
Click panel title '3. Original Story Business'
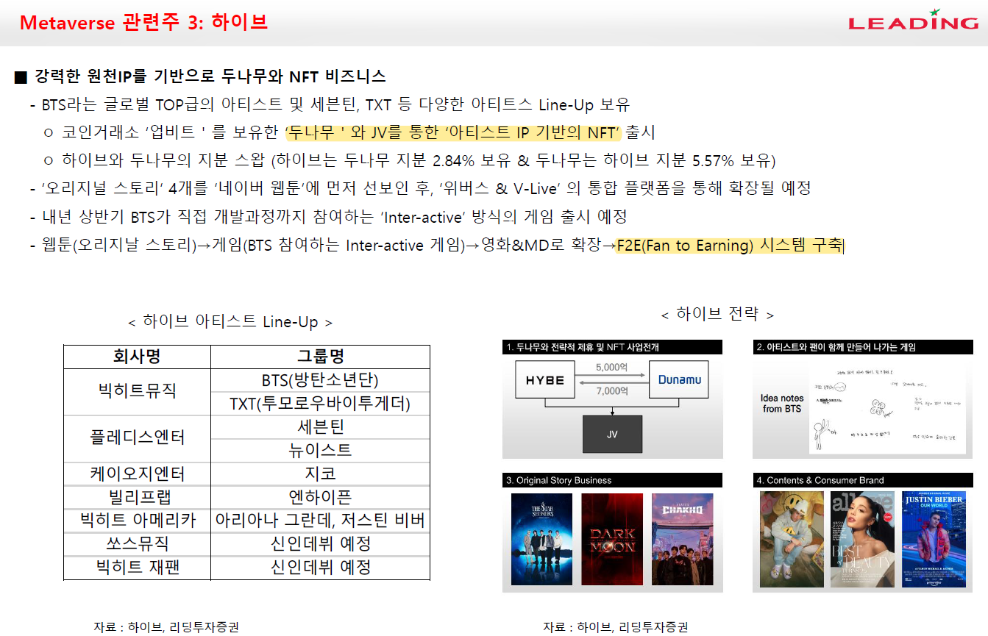click(612, 480)
